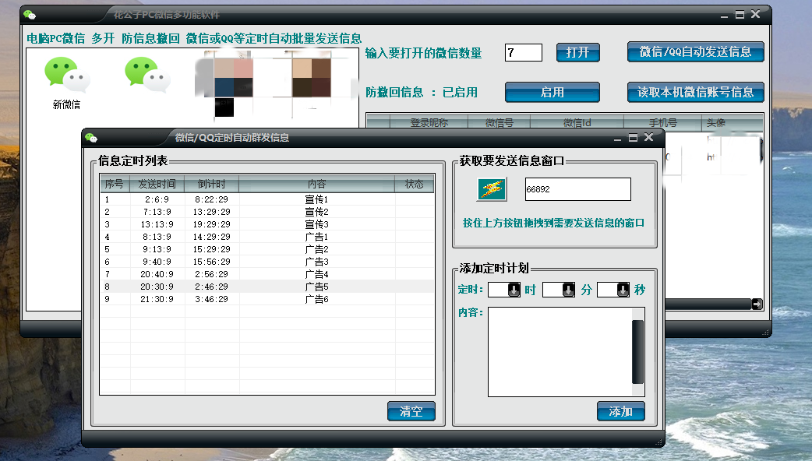Click the scroll right arrow in main window
This screenshot has width=812, height=461.
click(x=757, y=304)
